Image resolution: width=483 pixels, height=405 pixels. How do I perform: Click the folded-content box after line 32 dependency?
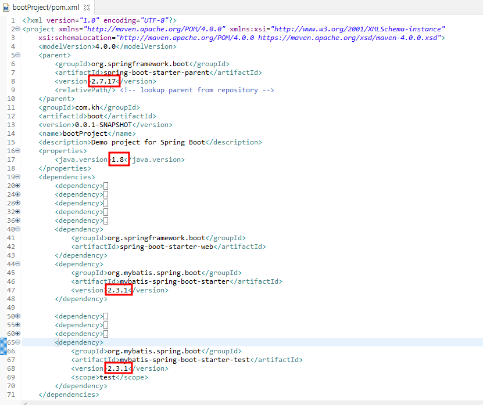pyautogui.click(x=106, y=212)
